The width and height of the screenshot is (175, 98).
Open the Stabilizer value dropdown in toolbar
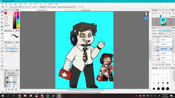(73, 7)
